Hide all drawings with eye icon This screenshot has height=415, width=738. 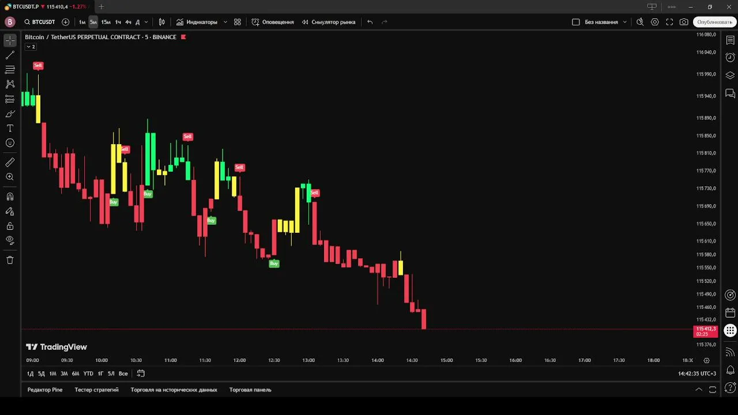click(x=10, y=240)
